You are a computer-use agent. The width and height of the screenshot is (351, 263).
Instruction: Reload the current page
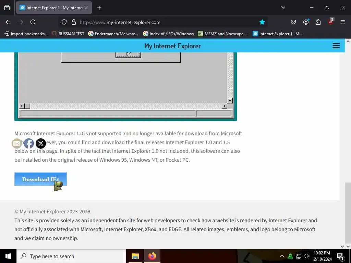(33, 22)
